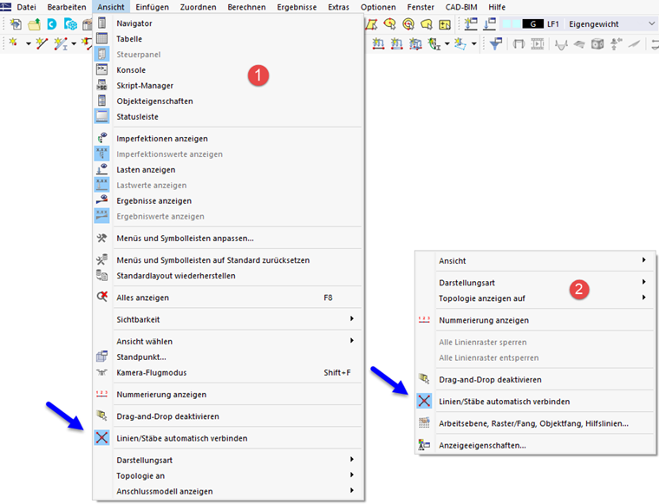Open Anzeigeeigenschaften... from context menu
The image size is (659, 504).
pyautogui.click(x=535, y=445)
